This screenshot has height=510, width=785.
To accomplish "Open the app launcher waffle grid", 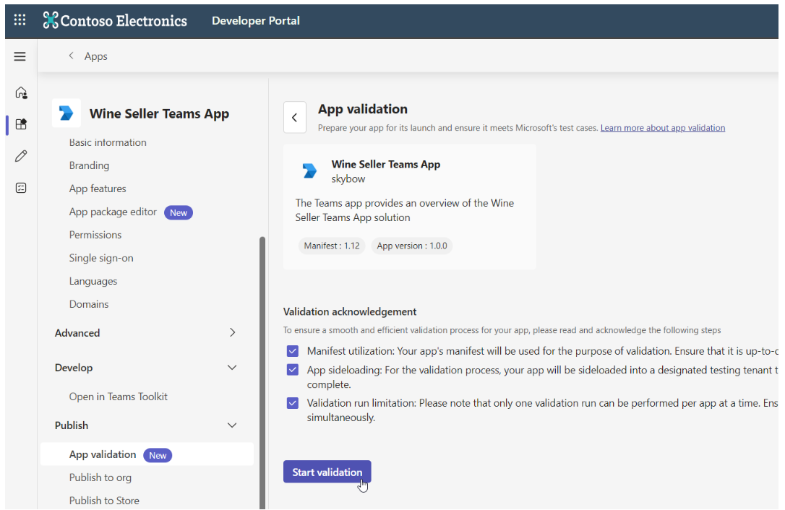I will [x=20, y=20].
